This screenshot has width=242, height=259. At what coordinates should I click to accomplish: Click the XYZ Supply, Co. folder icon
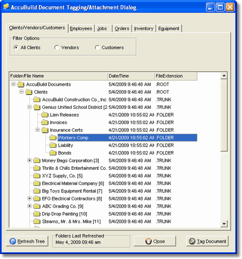click(x=37, y=176)
